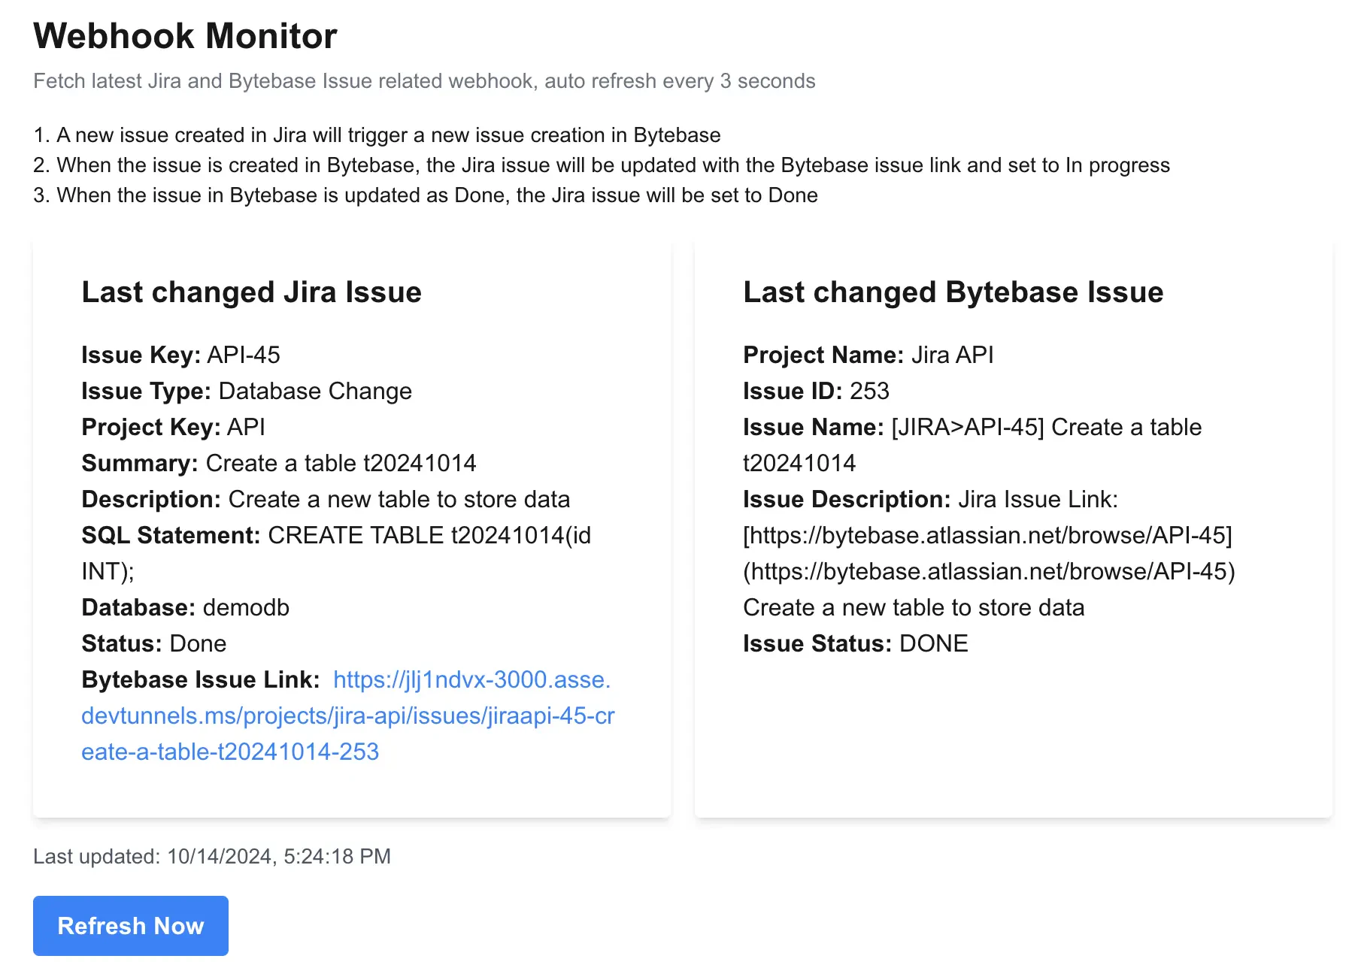Click the Webhook Monitor page title
The width and height of the screenshot is (1358, 980).
pyautogui.click(x=185, y=36)
